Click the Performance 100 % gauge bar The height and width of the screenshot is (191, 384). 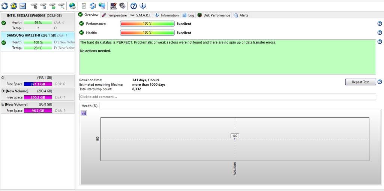tap(147, 24)
